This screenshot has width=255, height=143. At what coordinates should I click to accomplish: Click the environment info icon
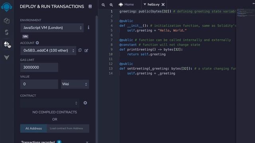[x=88, y=27]
